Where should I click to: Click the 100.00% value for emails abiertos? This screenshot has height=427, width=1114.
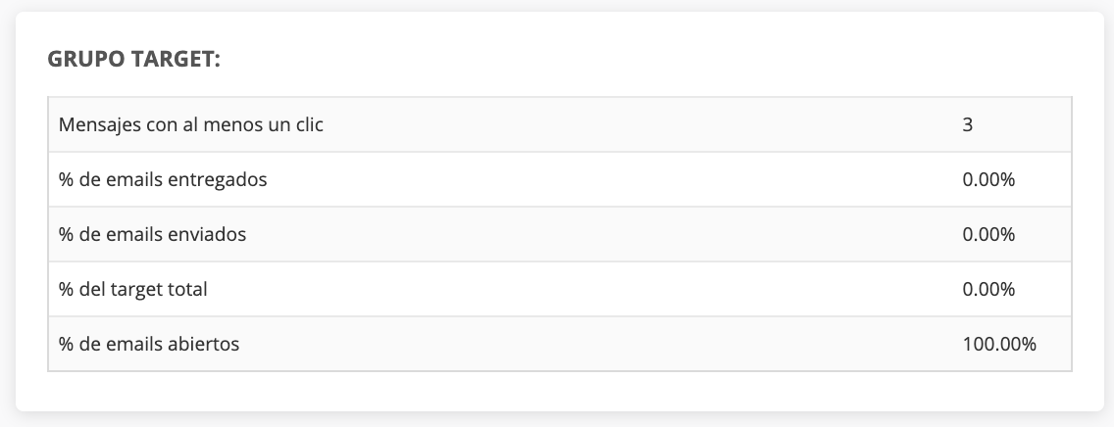[x=999, y=345]
